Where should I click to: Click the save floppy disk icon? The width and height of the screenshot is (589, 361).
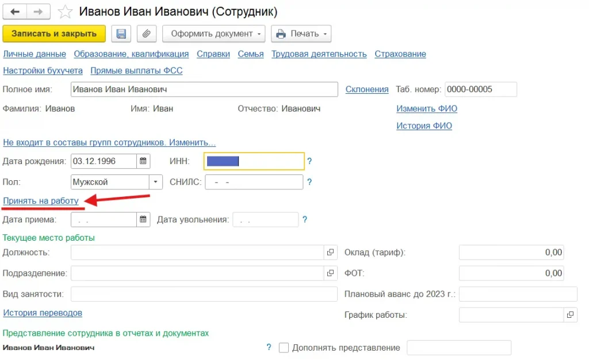121,34
